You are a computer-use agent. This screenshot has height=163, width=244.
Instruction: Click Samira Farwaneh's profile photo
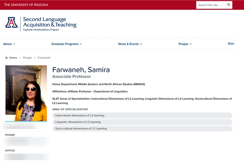coord(26,93)
